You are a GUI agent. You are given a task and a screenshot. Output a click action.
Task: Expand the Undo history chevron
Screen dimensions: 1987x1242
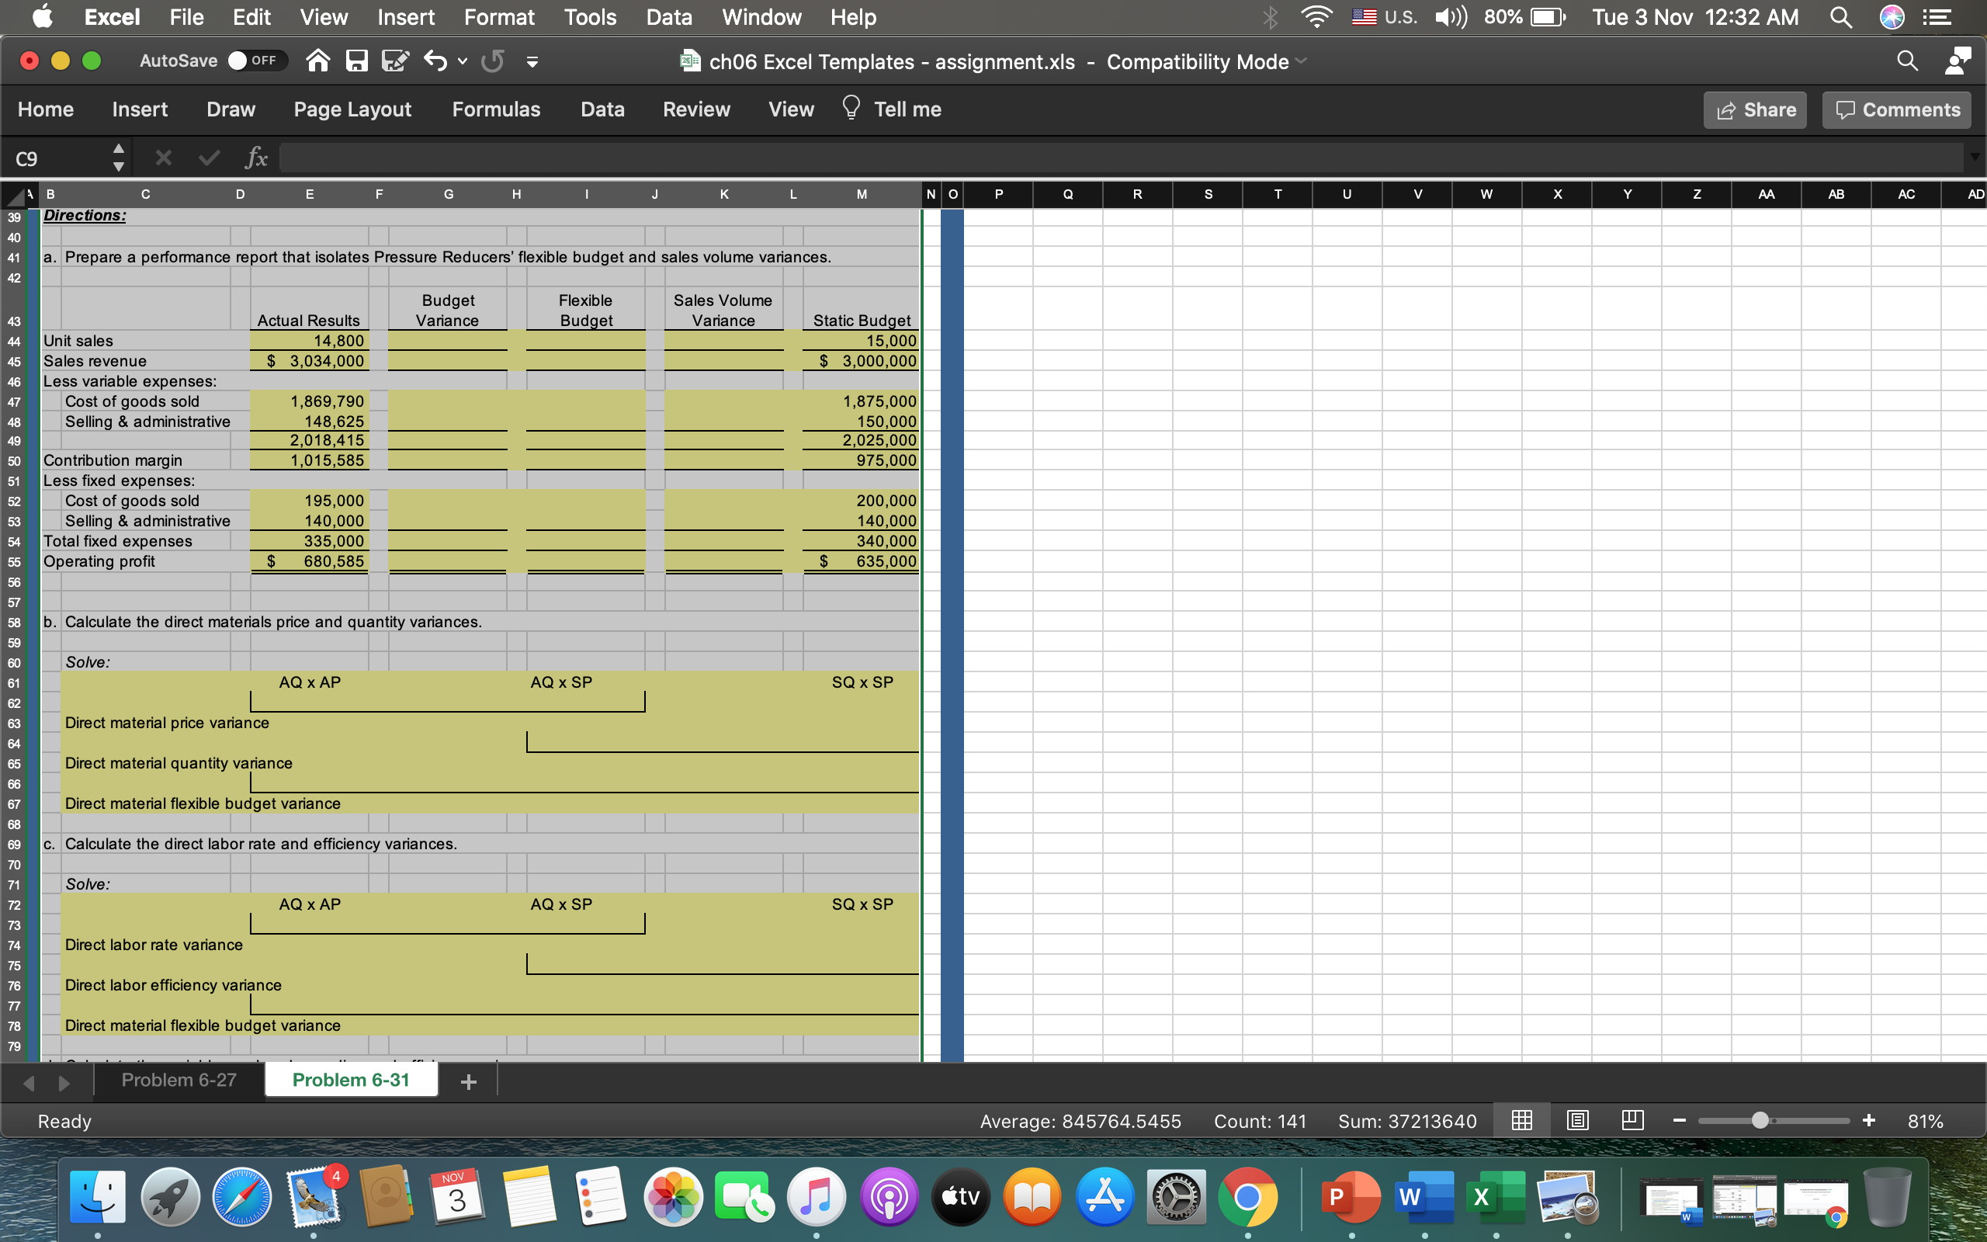(x=463, y=60)
